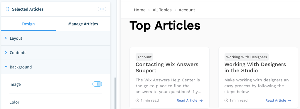
Task: Click the clock icon on Contacting Wix card
Action: click(137, 100)
